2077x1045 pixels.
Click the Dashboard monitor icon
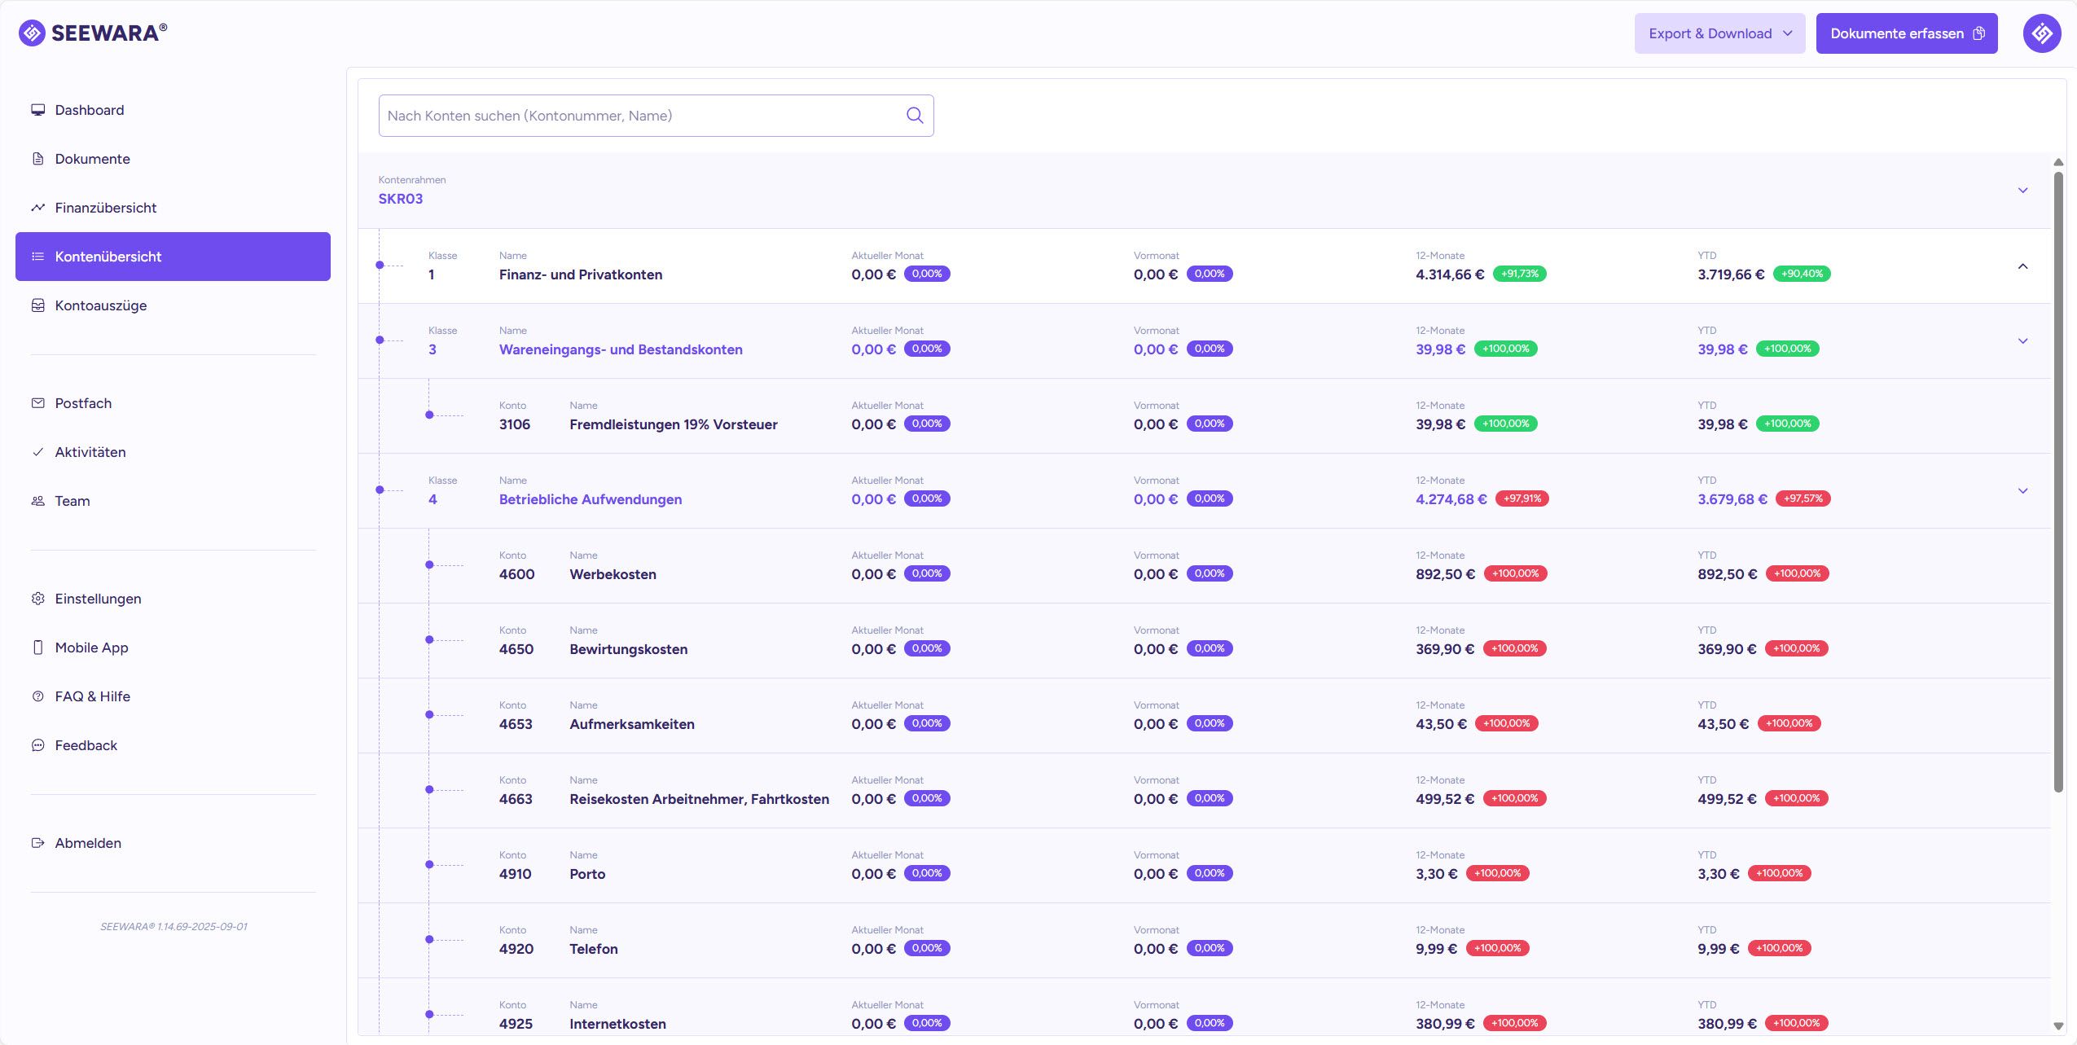(x=37, y=110)
